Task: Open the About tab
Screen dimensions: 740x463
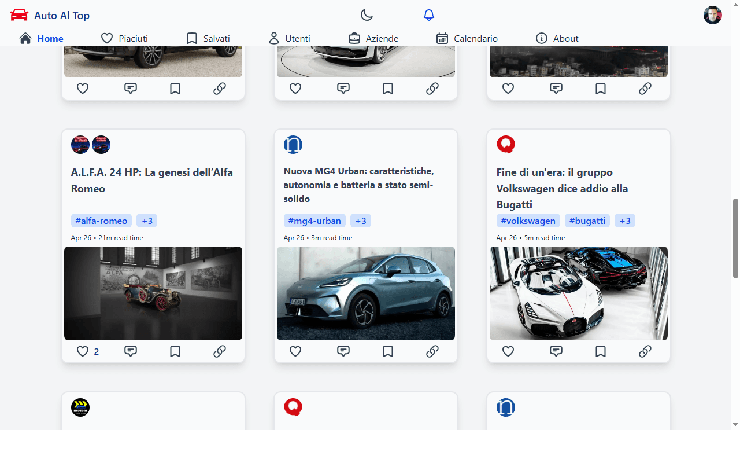Action: pos(557,38)
